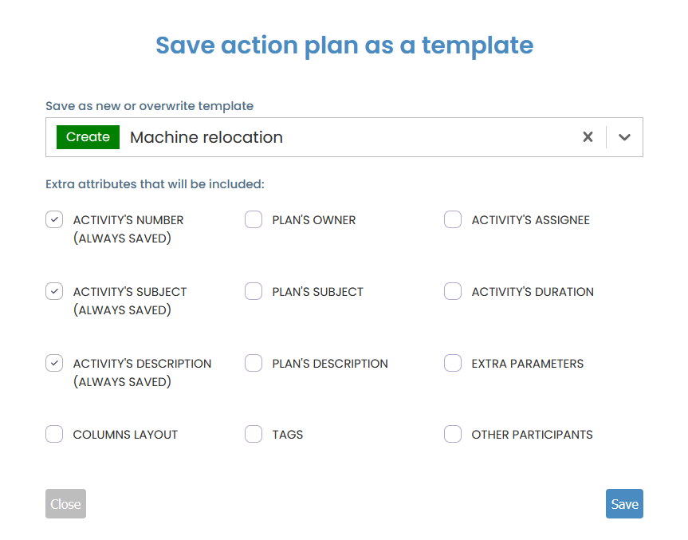
Task: Click the green Create tag
Action: point(88,137)
